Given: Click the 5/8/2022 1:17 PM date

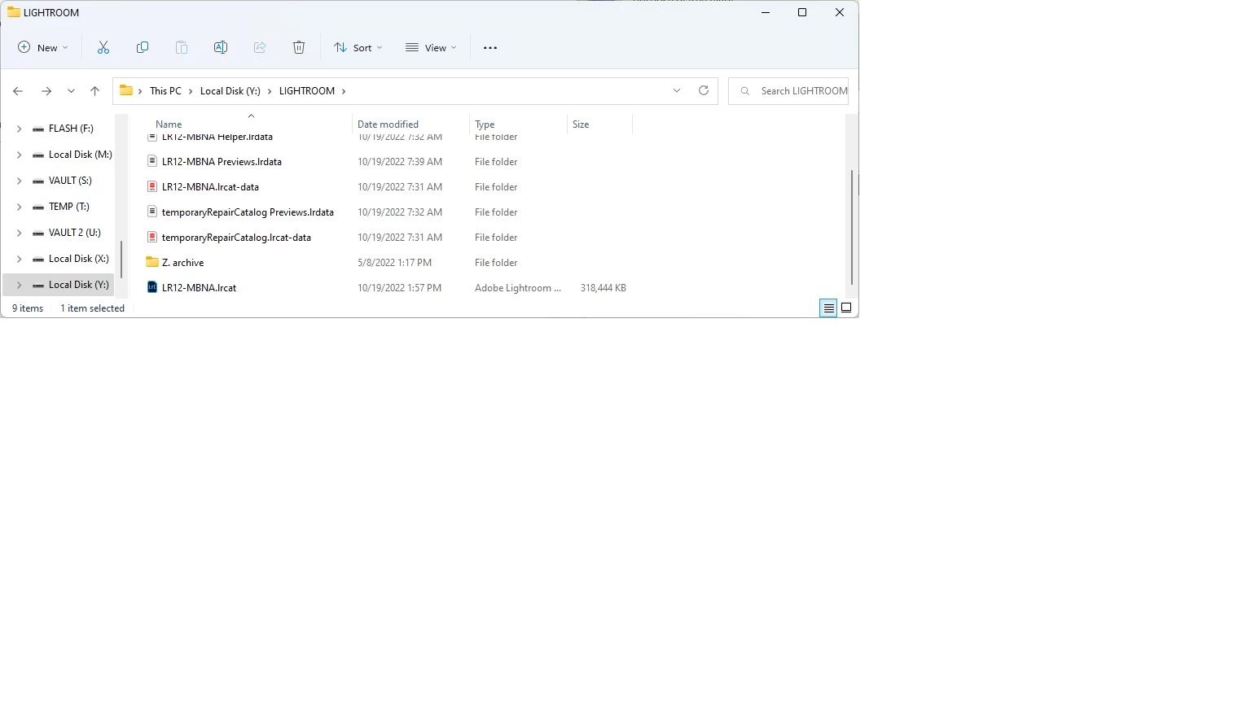Looking at the screenshot, I should (x=394, y=263).
